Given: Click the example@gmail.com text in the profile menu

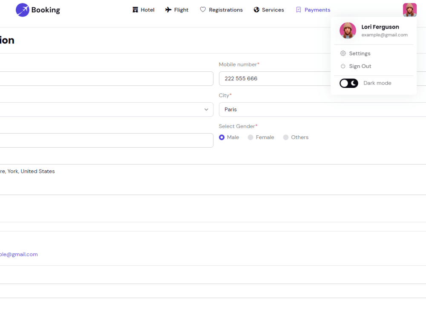Looking at the screenshot, I should click(384, 35).
